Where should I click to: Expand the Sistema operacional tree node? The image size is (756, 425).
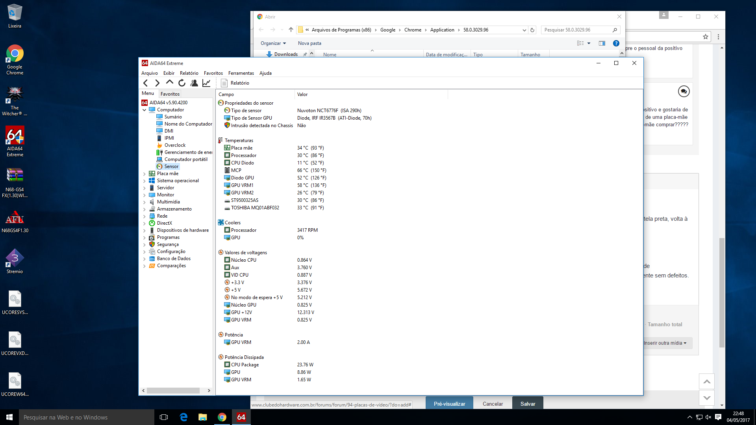[x=144, y=181]
